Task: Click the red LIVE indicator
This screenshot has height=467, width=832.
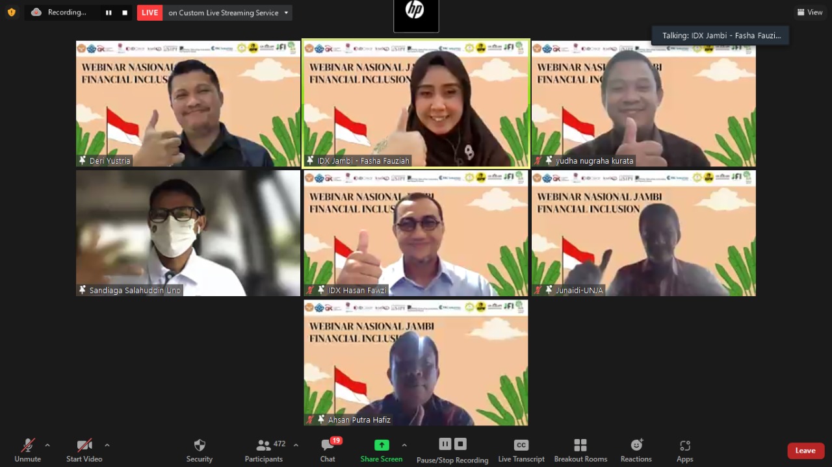Action: 149,12
